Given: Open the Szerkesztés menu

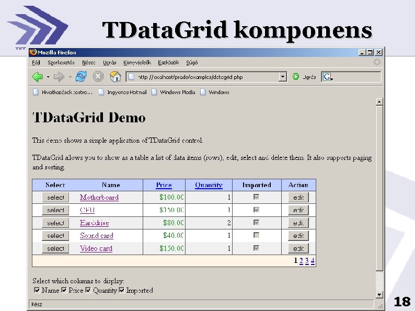Looking at the screenshot, I should [61, 63].
